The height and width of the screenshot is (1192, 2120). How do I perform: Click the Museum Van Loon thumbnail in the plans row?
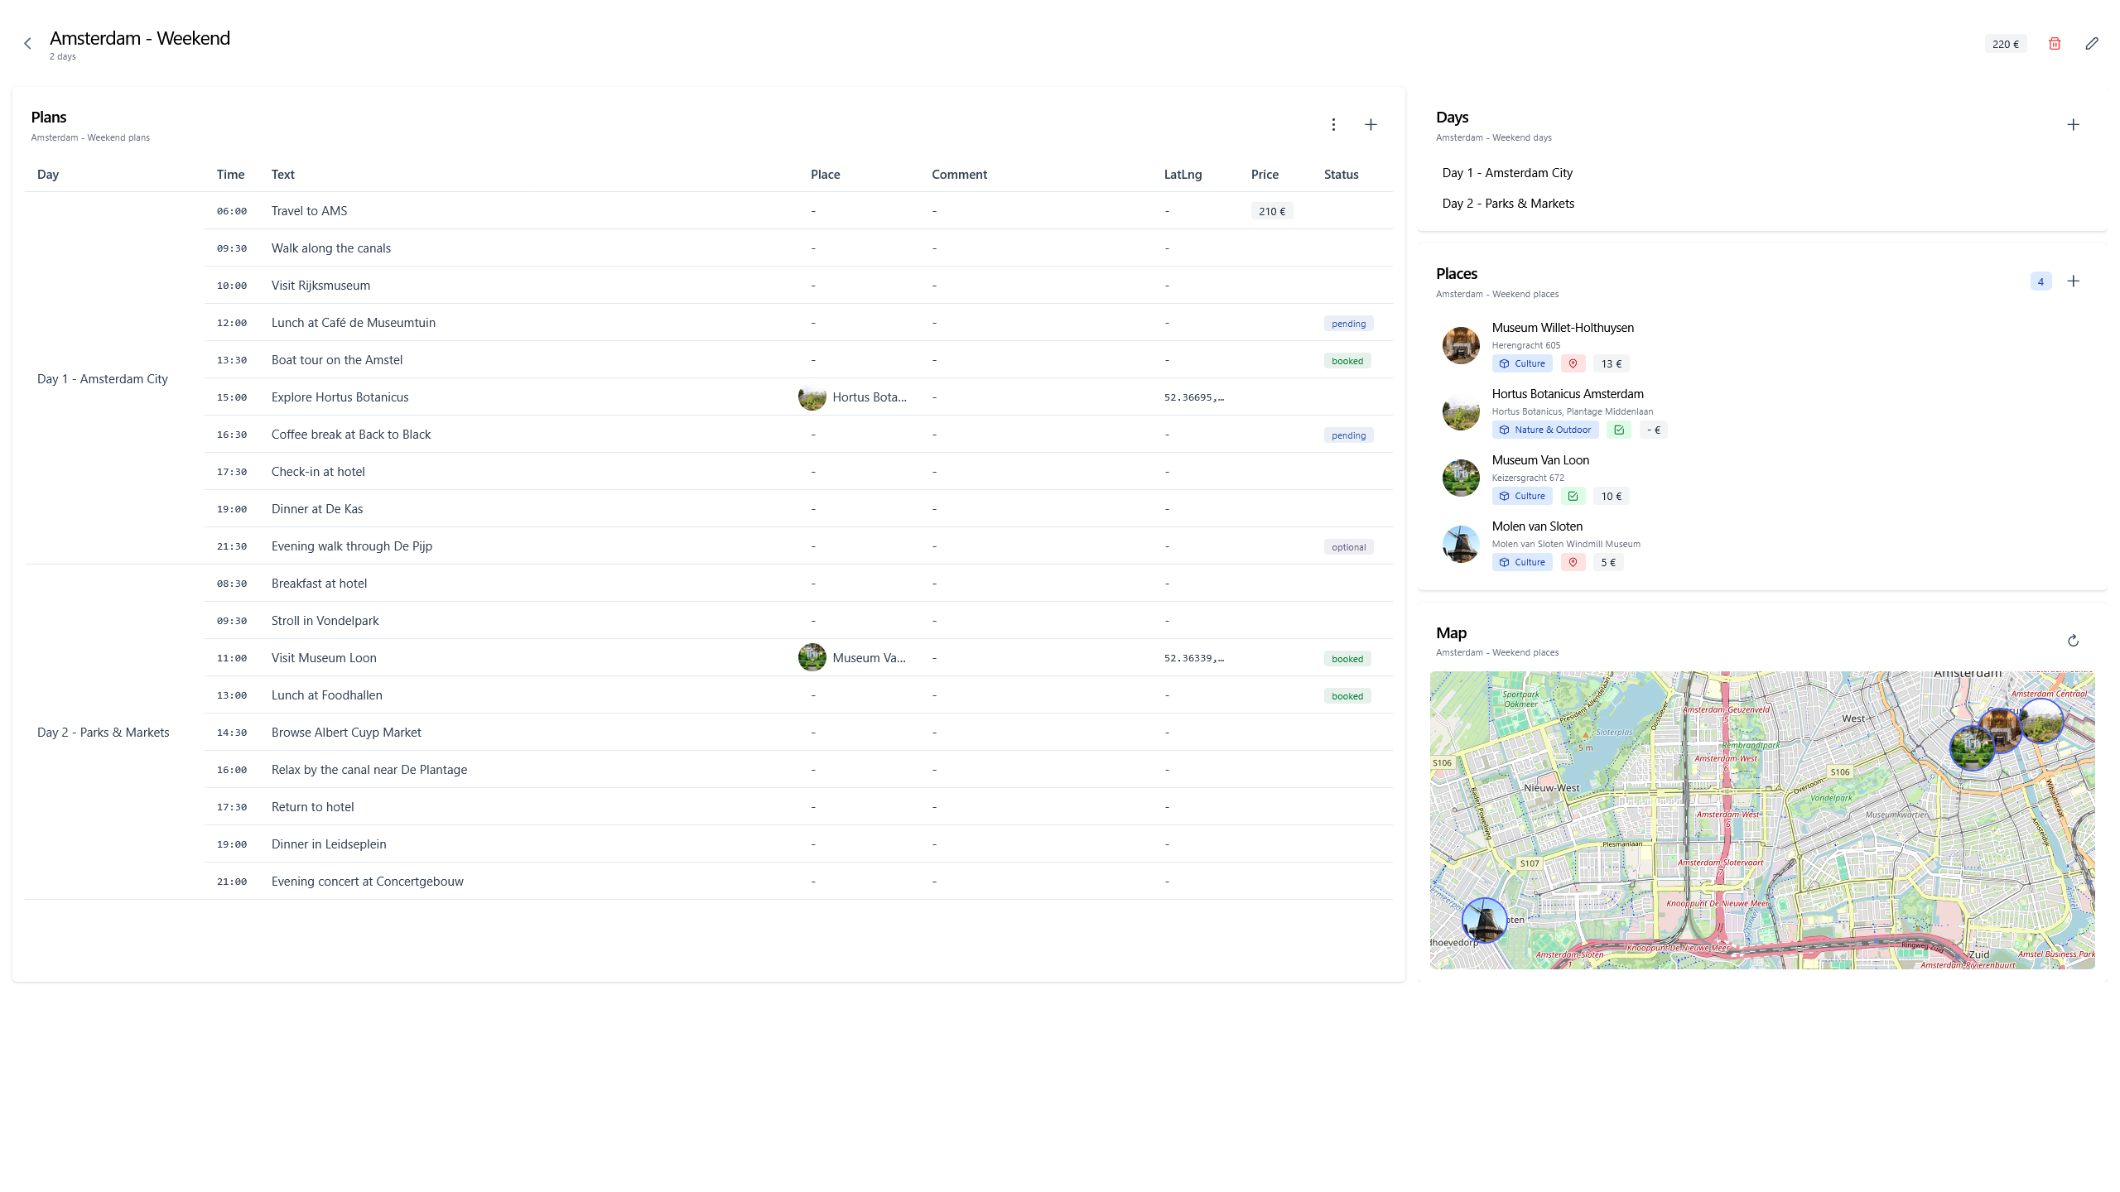pos(812,658)
